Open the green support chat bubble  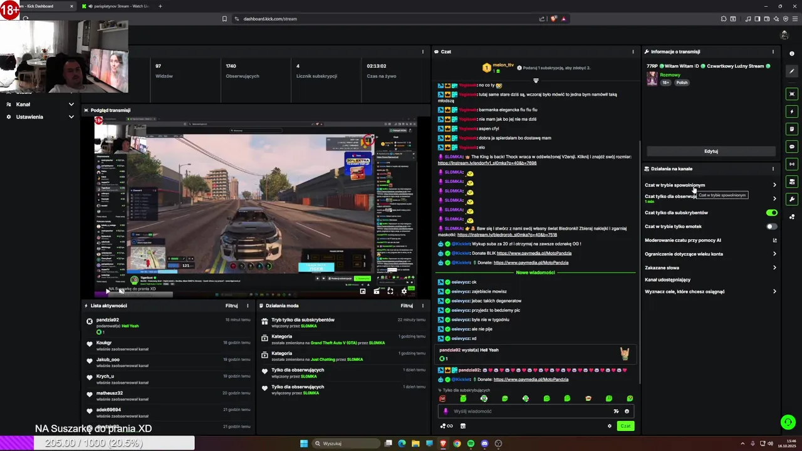tap(788, 422)
